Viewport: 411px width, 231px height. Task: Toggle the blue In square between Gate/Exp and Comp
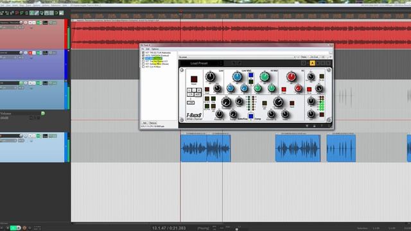pyautogui.click(x=250, y=116)
